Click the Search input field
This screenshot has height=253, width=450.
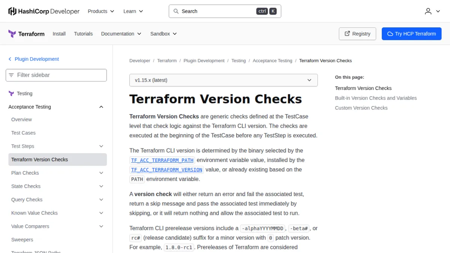click(225, 11)
